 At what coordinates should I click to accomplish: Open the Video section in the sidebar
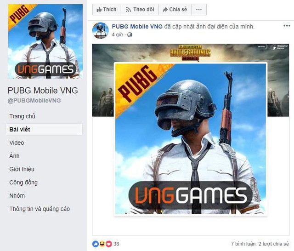(17, 143)
